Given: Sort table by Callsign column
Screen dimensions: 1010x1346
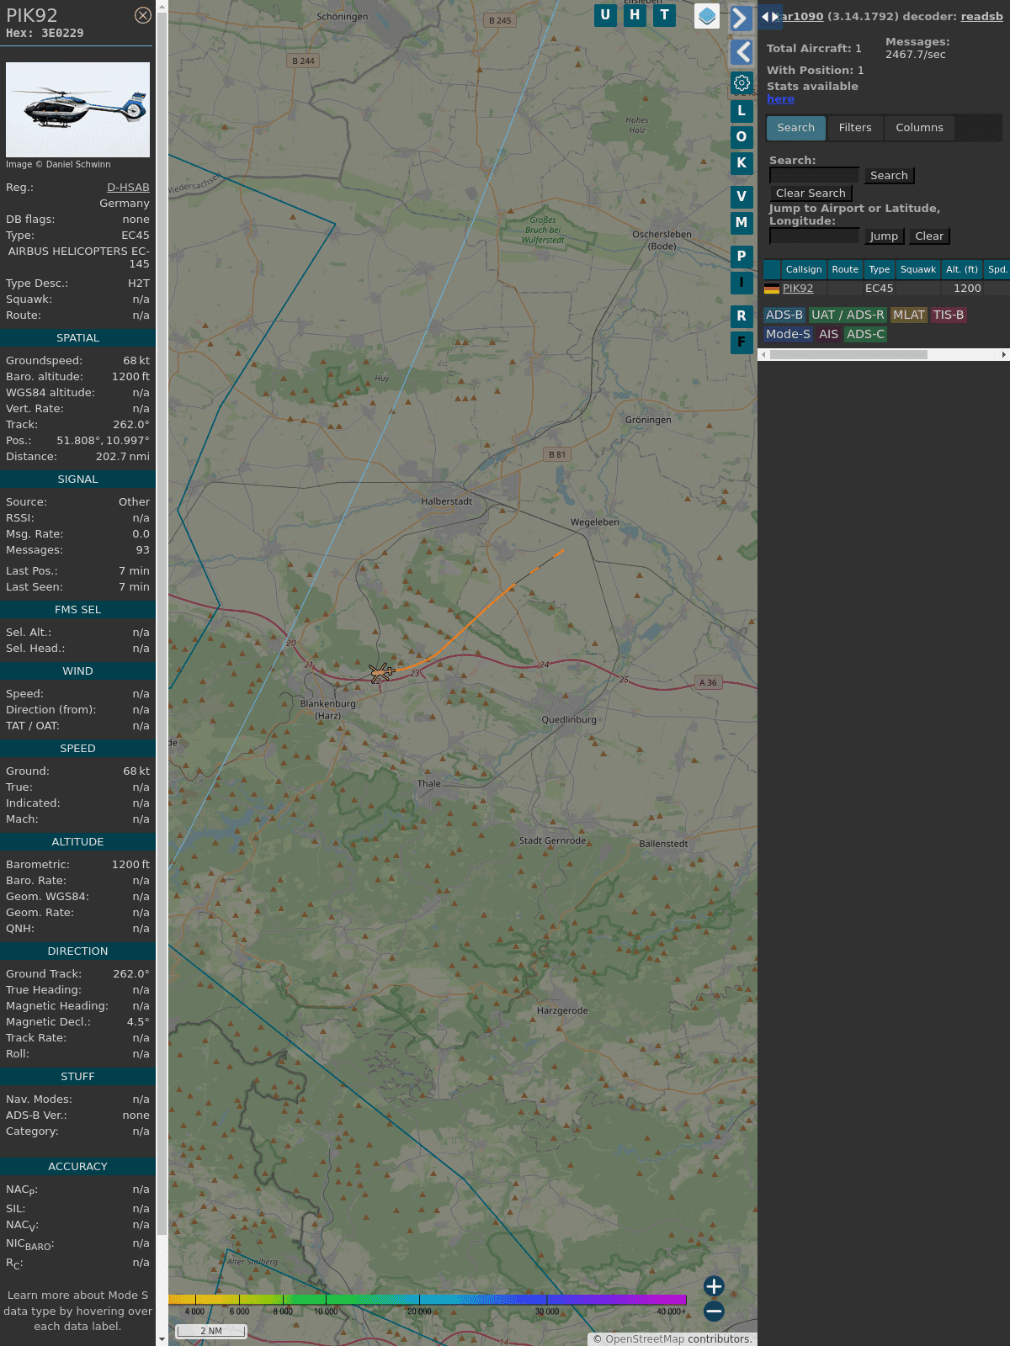Looking at the screenshot, I should (804, 269).
